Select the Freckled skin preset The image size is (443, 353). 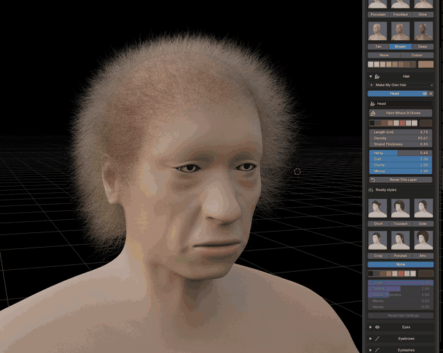click(x=400, y=15)
